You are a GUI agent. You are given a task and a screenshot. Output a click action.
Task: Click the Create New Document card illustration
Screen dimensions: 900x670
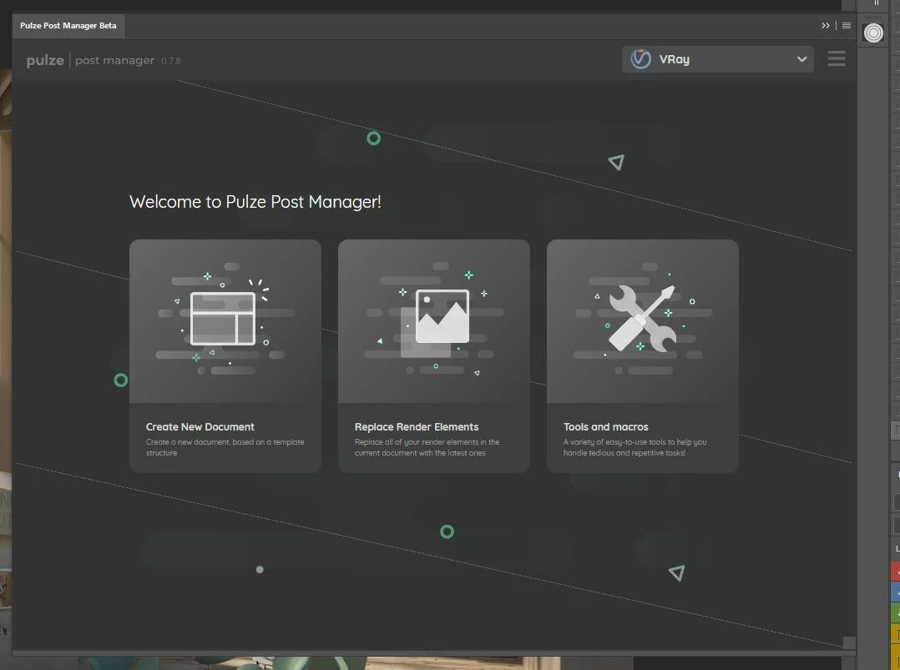[225, 321]
